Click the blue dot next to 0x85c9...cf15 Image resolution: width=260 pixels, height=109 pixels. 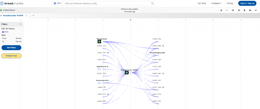108,94
